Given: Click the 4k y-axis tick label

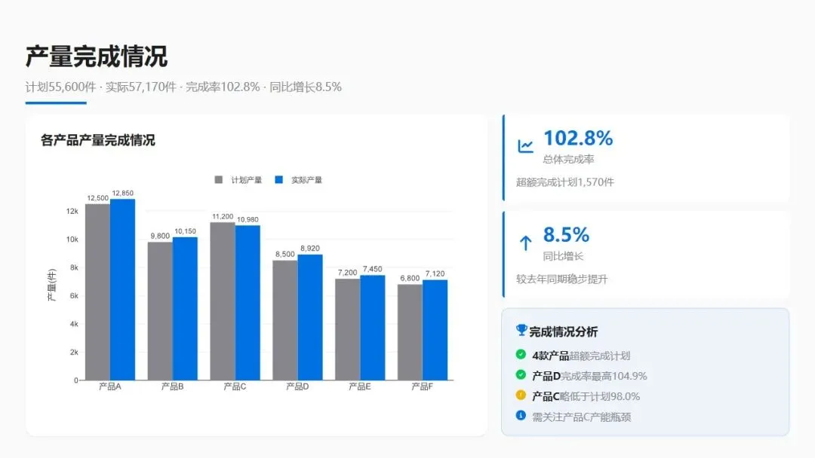Looking at the screenshot, I should (x=74, y=324).
